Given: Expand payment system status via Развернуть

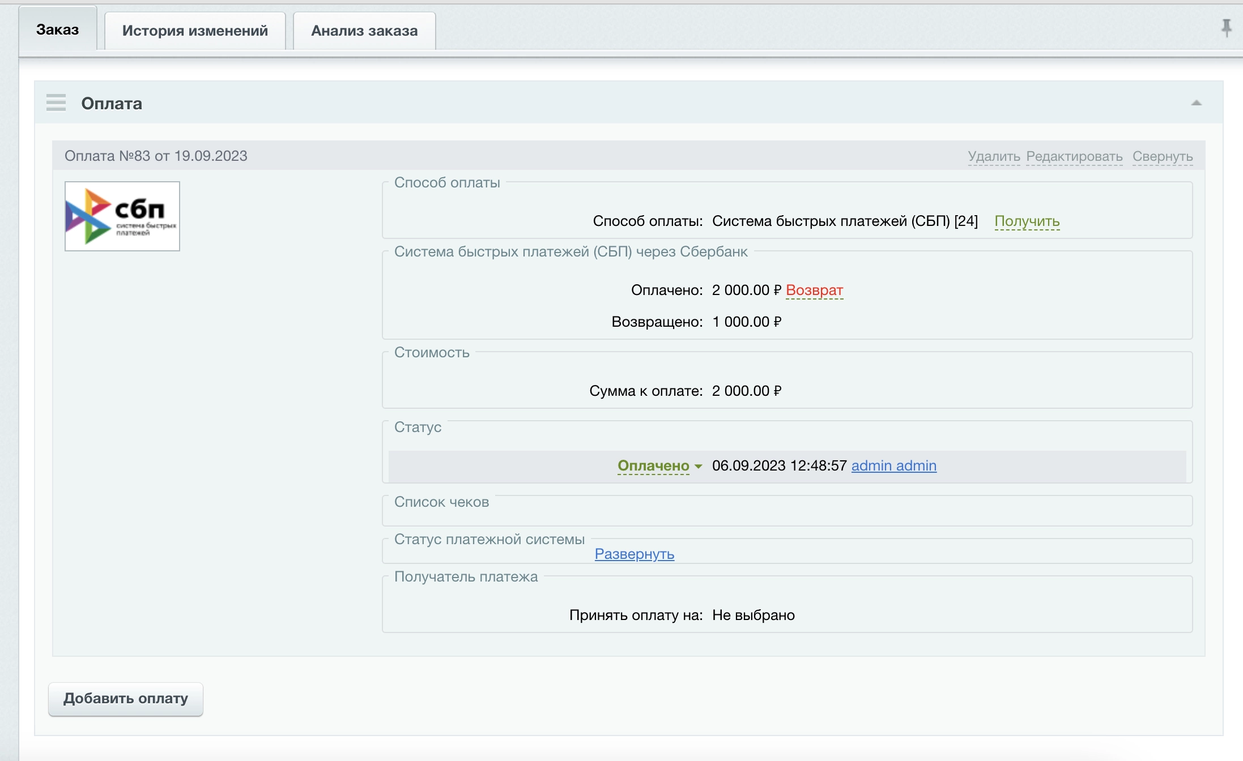Looking at the screenshot, I should [634, 554].
